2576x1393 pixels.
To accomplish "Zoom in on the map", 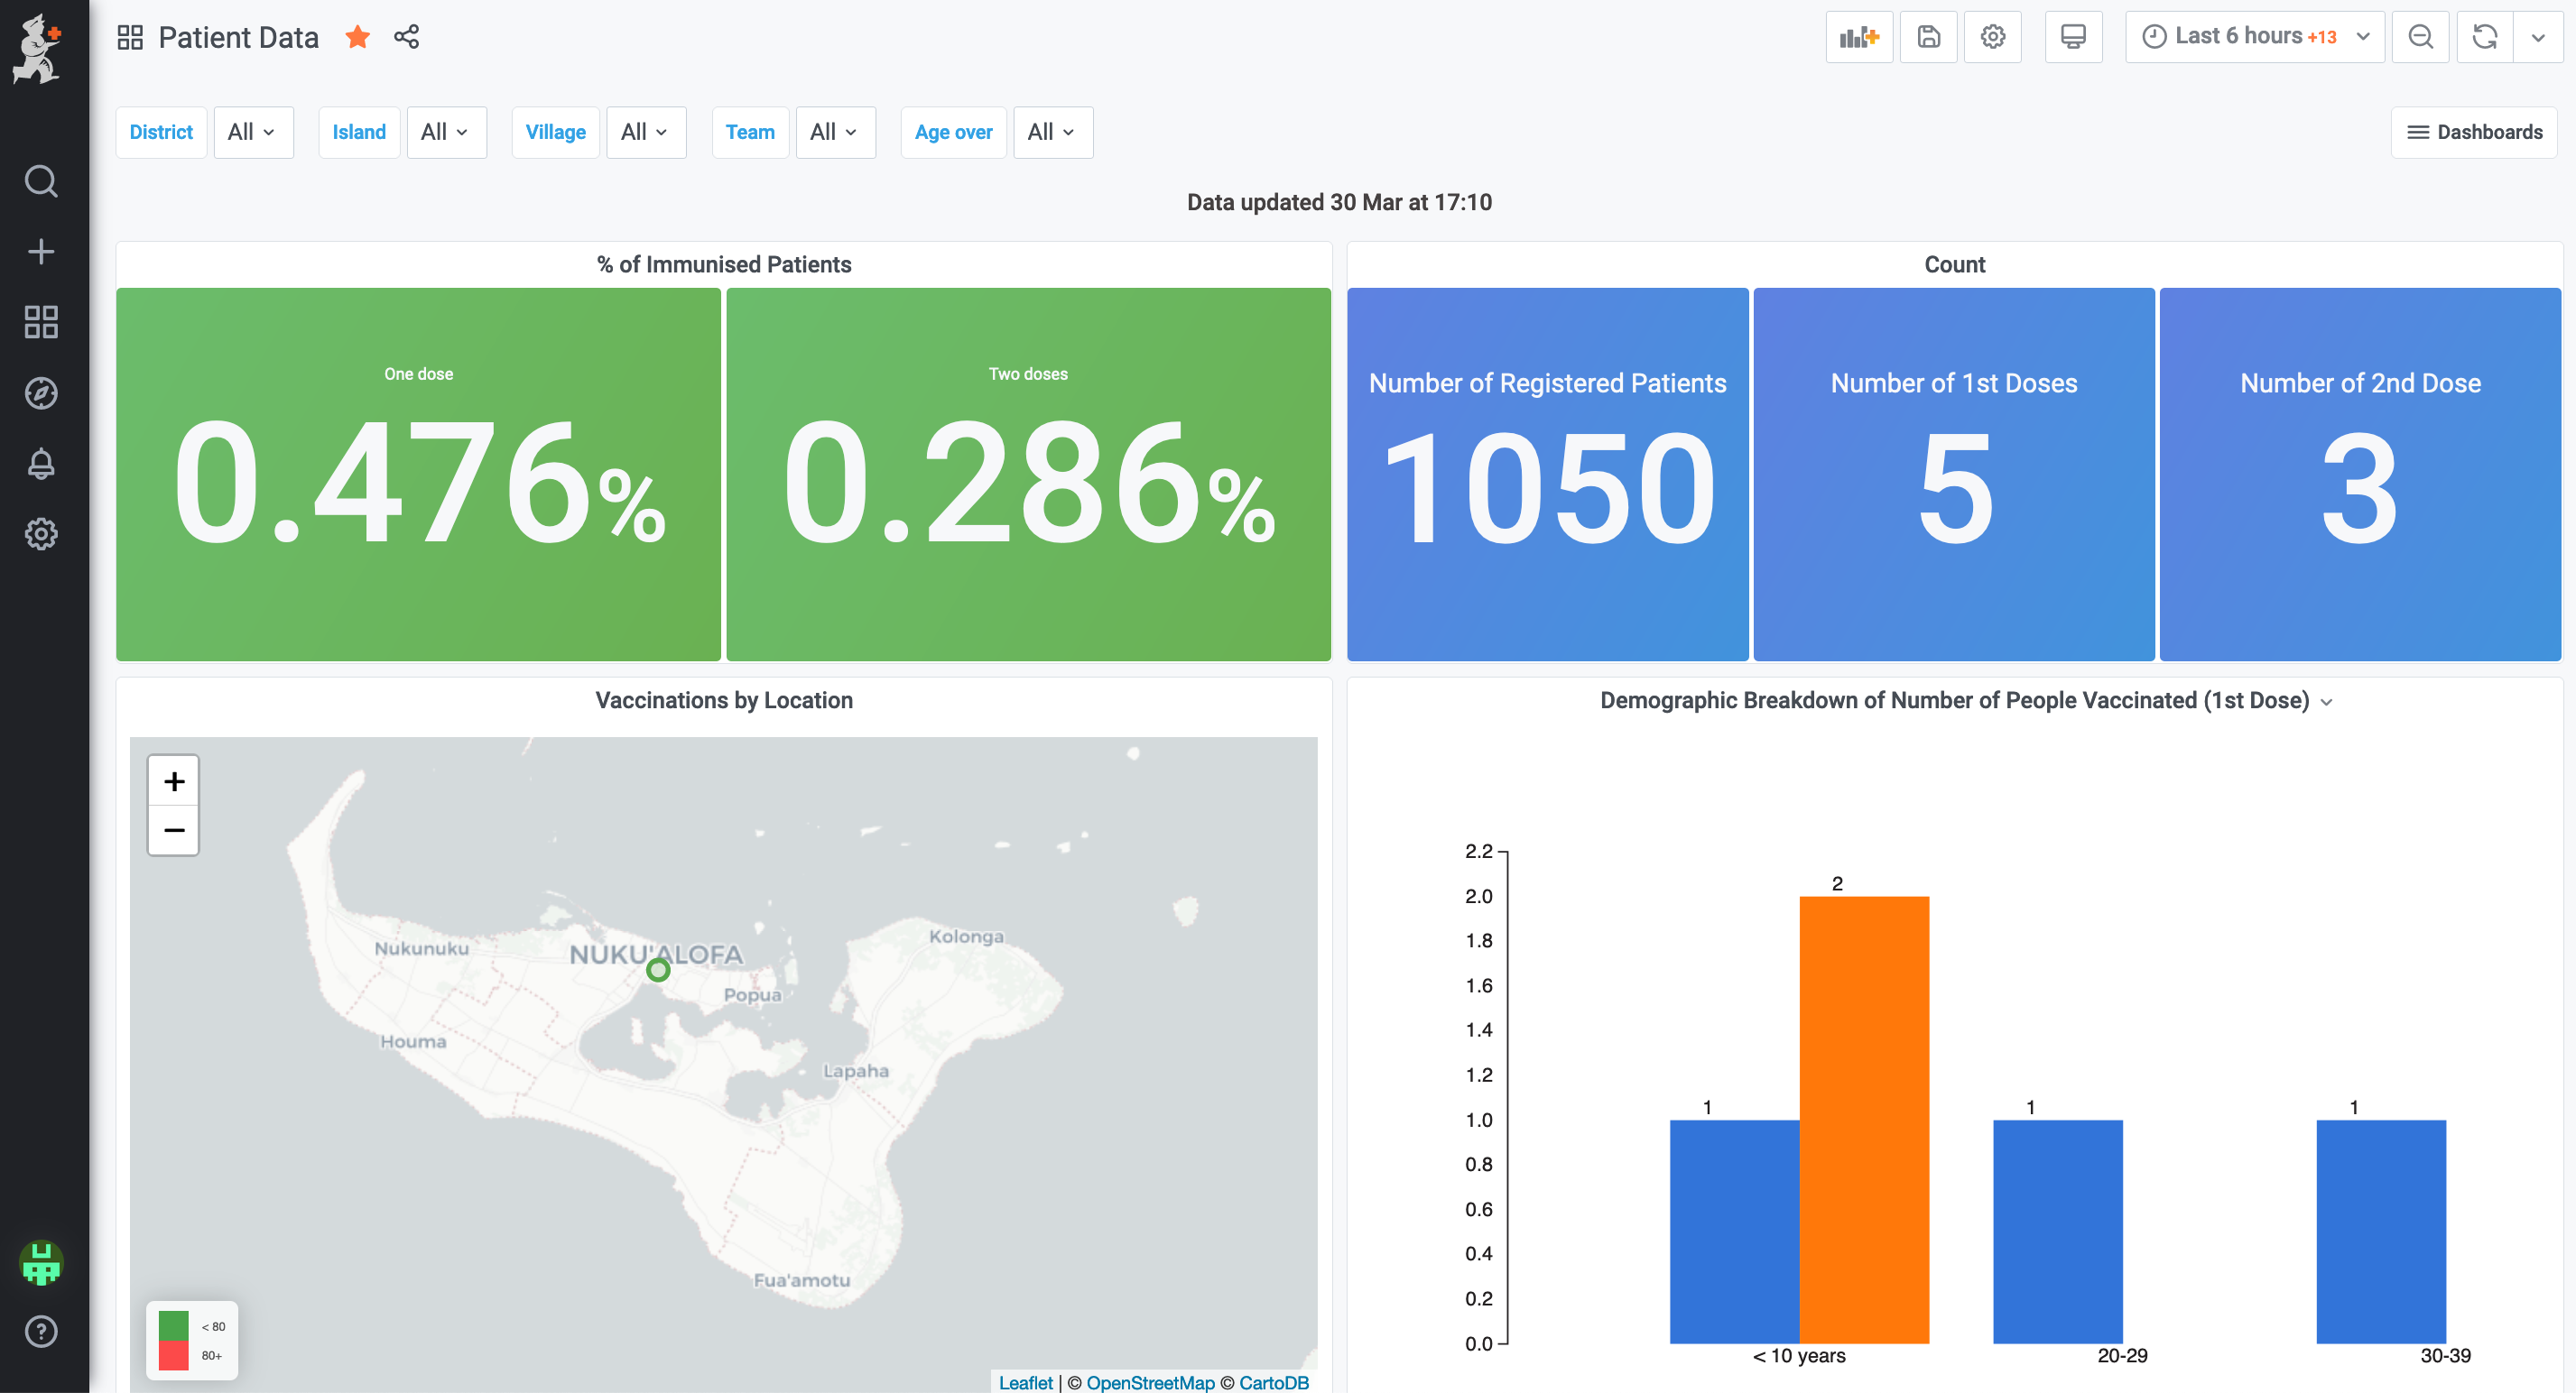I will pos(173,780).
